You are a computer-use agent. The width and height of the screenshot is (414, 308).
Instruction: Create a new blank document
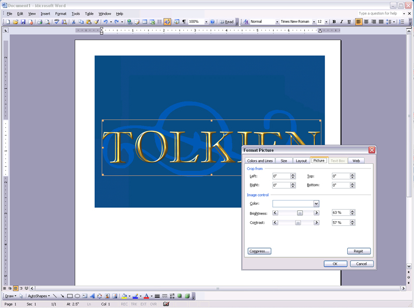(8, 22)
